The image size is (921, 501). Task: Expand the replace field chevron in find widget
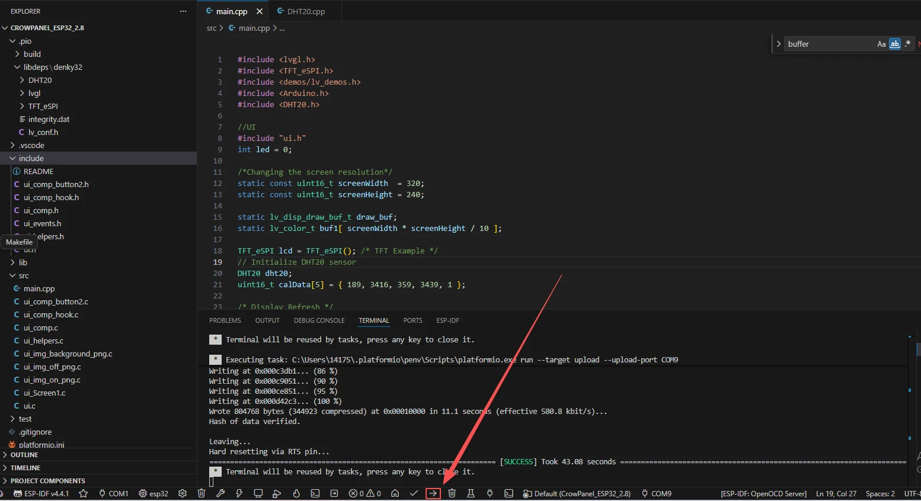pos(779,44)
